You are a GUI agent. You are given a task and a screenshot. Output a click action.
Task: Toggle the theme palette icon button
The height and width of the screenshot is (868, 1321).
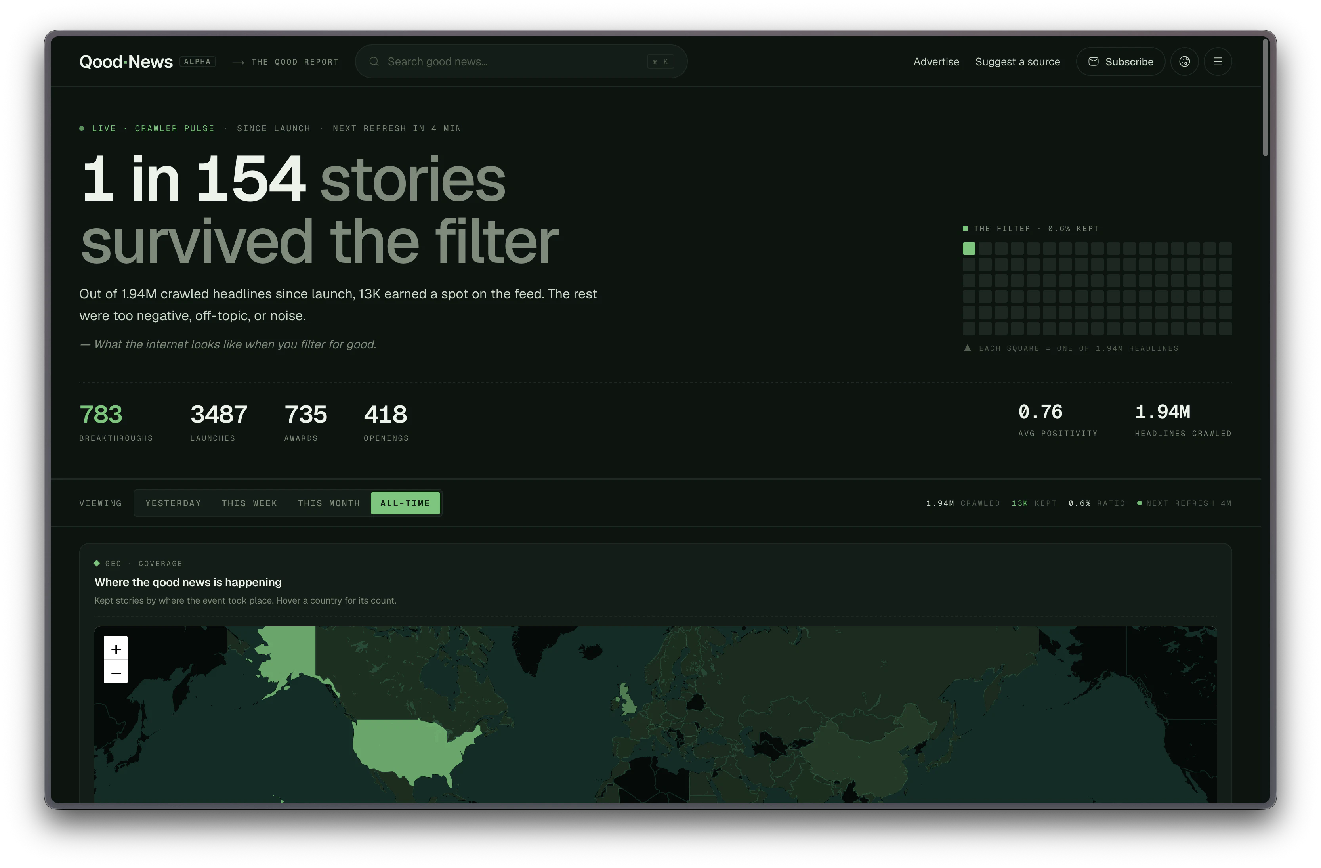point(1184,62)
